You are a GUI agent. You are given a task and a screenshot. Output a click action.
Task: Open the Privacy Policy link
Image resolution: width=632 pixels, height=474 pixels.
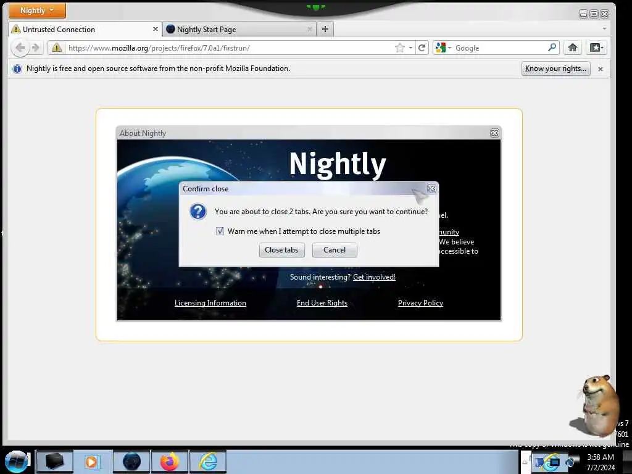pyautogui.click(x=420, y=303)
